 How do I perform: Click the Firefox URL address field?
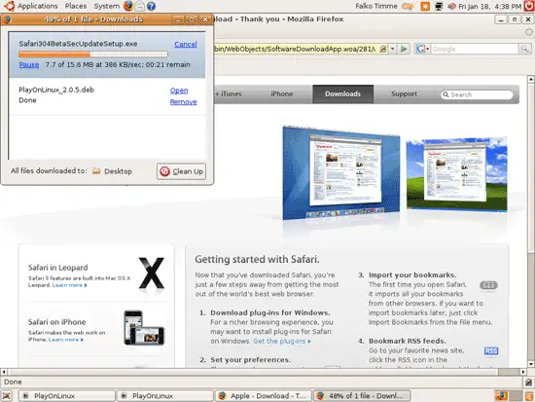click(295, 49)
